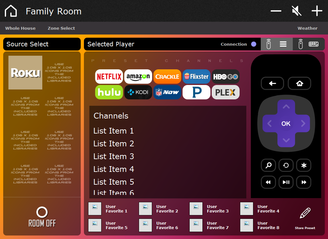Select User Favorite 2
Screen dimensions: 328x239
pyautogui.click(x=159, y=209)
